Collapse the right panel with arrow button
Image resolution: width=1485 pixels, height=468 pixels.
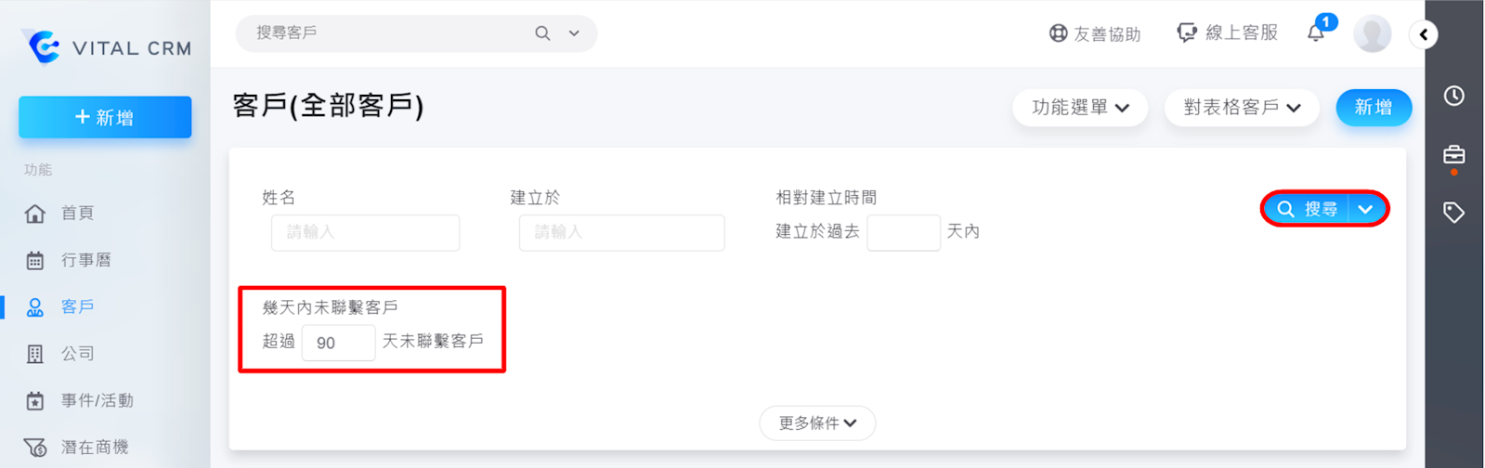(x=1423, y=34)
